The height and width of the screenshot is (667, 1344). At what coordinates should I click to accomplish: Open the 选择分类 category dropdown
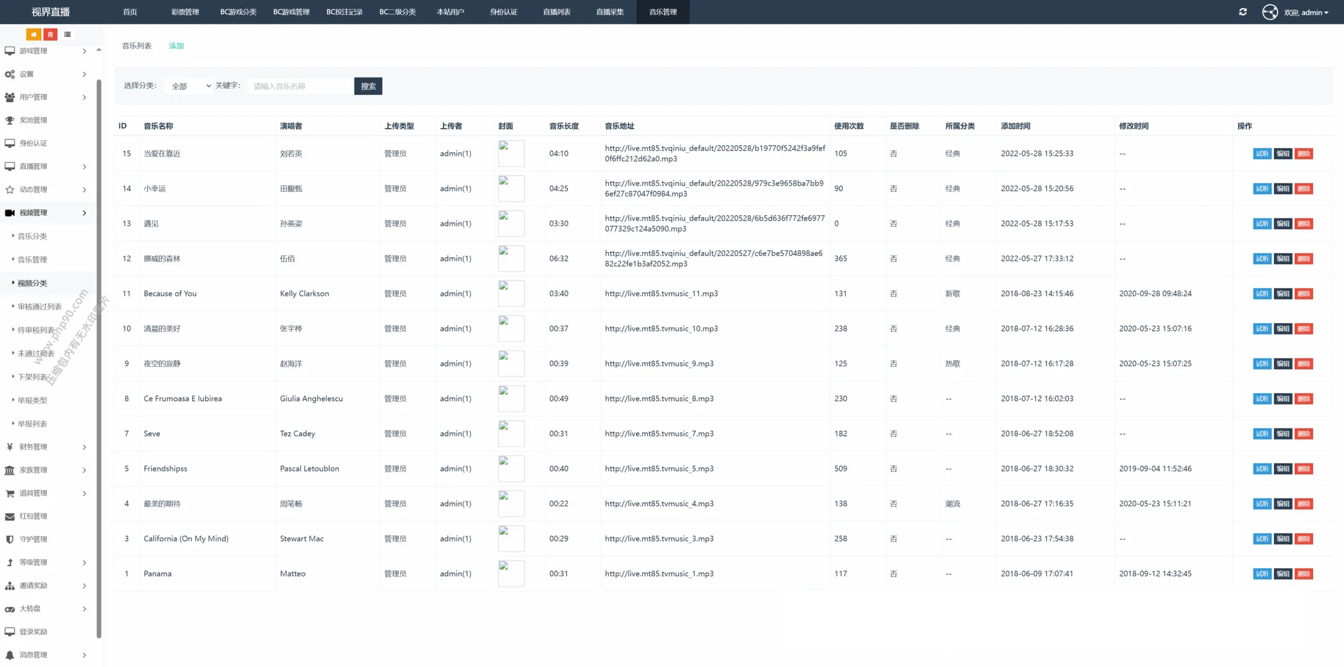(x=189, y=86)
